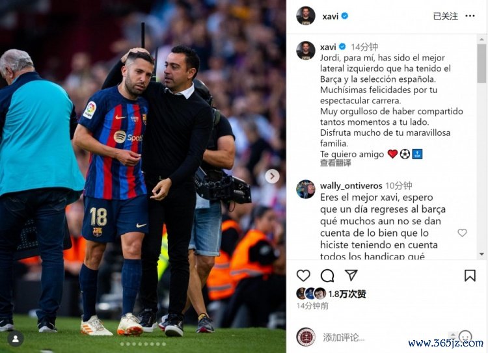
Task: Like wally_ontiveros comment heart
Action: tap(462, 232)
